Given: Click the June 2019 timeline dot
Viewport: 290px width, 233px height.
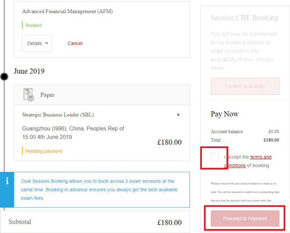Looking at the screenshot, I should tap(4, 76).
